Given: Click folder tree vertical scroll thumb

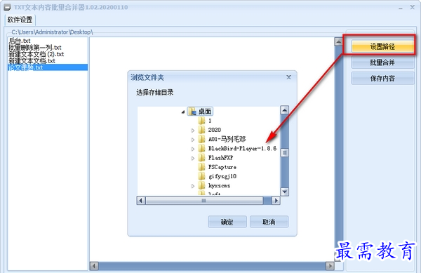Looking at the screenshot, I should [284, 153].
